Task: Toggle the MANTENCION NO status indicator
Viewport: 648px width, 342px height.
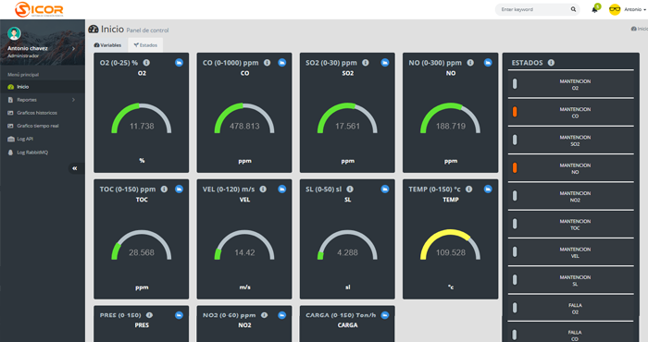Action: [x=515, y=168]
